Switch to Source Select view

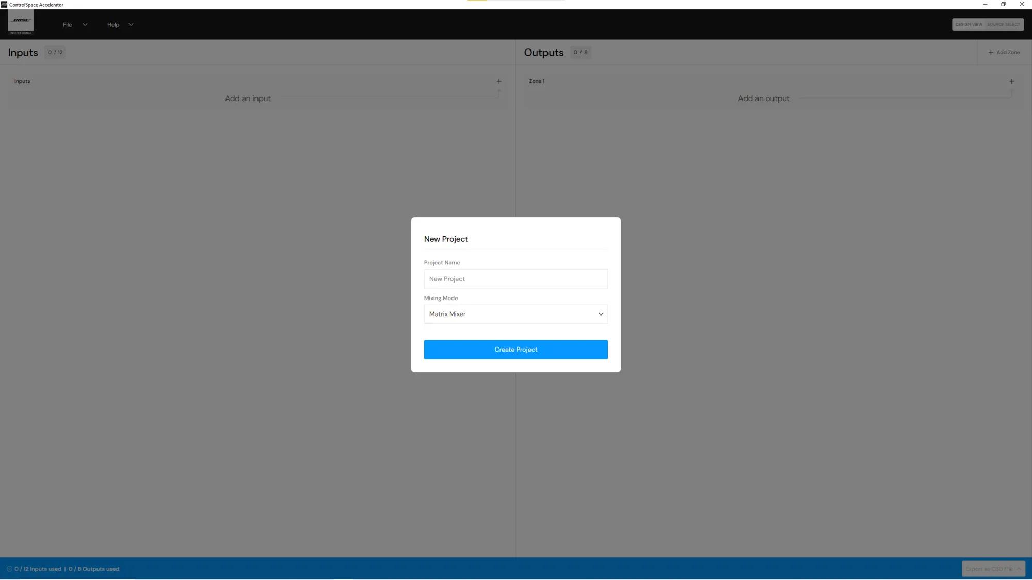tap(1004, 25)
